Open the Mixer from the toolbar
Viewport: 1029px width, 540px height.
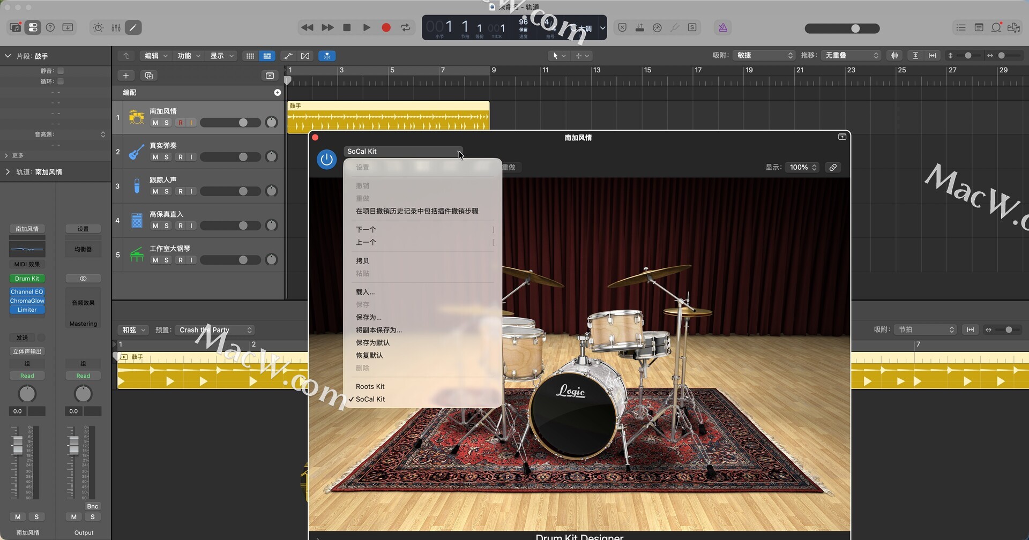click(116, 28)
